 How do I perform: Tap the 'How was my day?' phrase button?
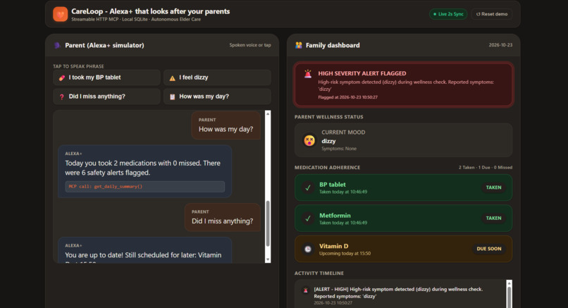tap(217, 97)
